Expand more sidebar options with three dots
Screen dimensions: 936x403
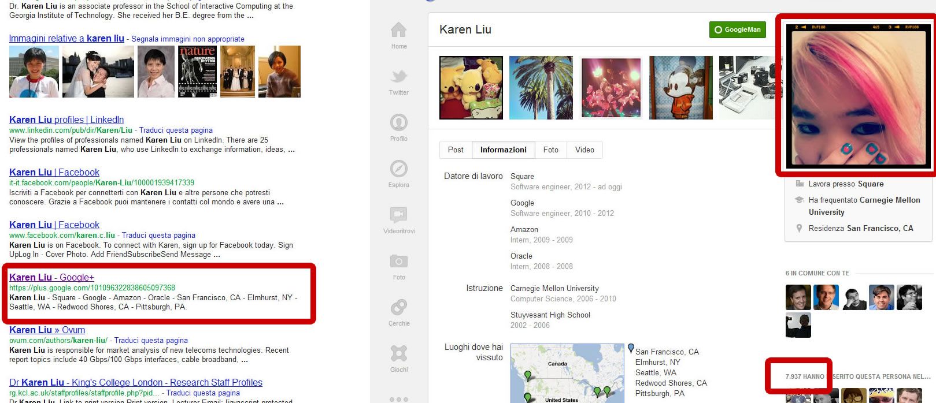398,399
